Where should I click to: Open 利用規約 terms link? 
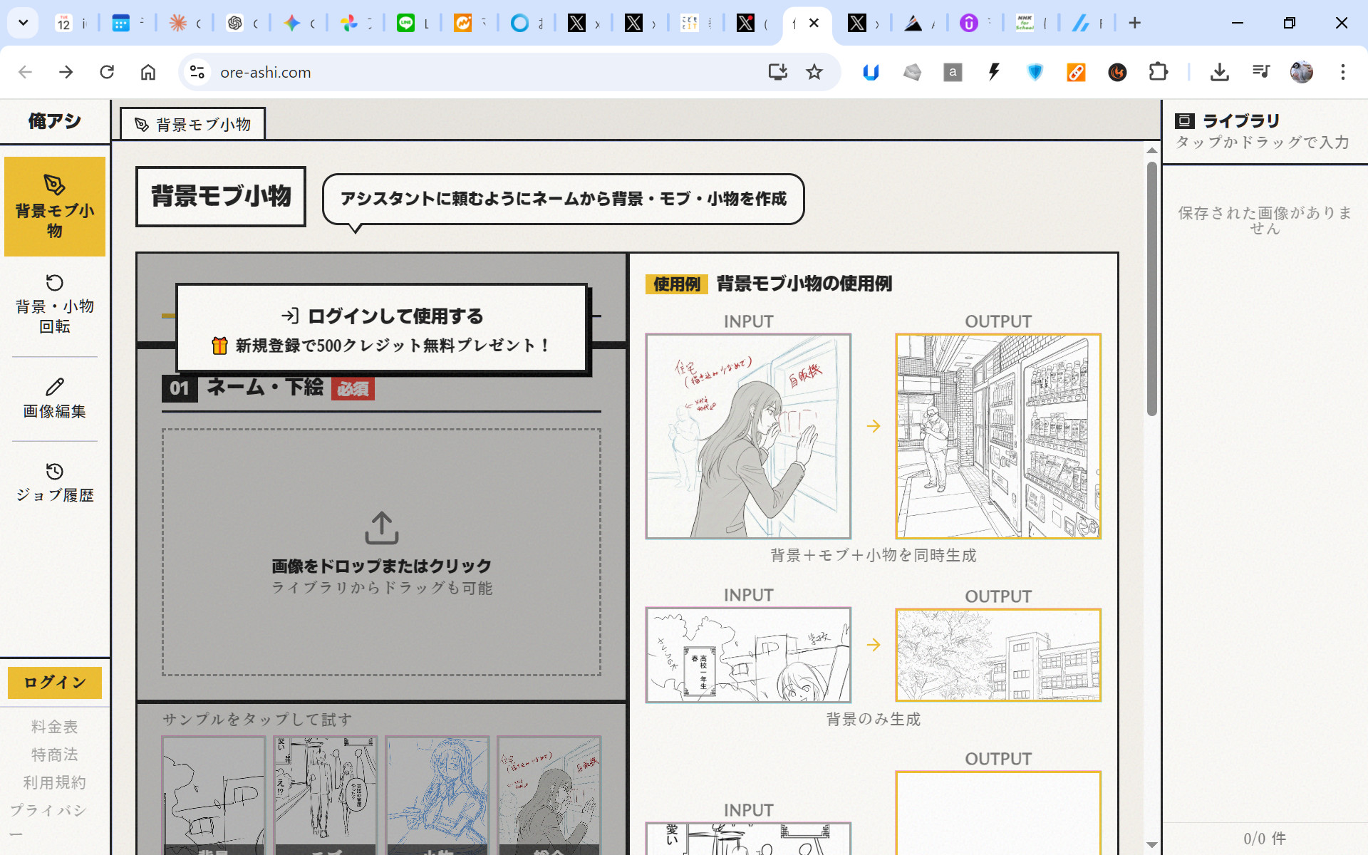point(55,782)
